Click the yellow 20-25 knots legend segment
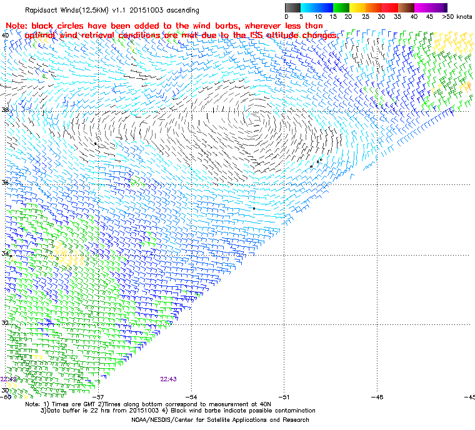The image size is (475, 430). 357,7
